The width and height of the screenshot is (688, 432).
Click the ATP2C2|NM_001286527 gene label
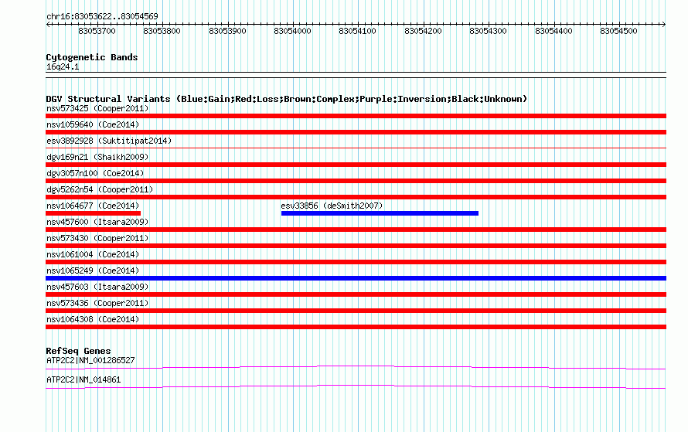click(90, 360)
